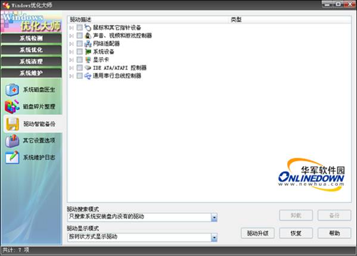
Task: Open 系统磁盘医生 icon in sidebar
Action: [13, 89]
